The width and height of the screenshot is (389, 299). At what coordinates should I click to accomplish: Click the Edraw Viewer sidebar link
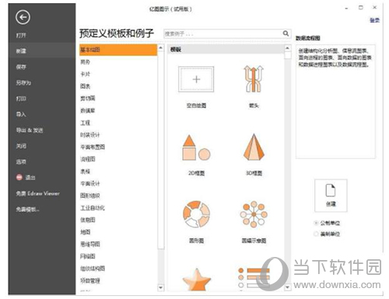[x=38, y=193]
